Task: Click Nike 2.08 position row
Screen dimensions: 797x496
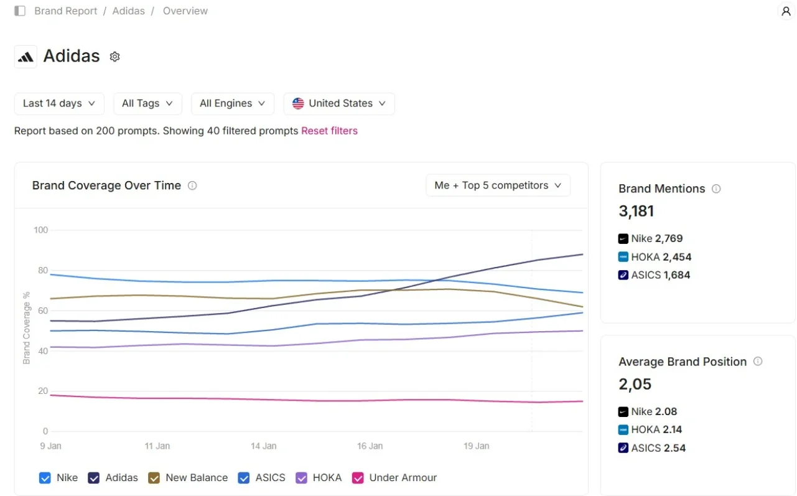Action: pyautogui.click(x=648, y=411)
